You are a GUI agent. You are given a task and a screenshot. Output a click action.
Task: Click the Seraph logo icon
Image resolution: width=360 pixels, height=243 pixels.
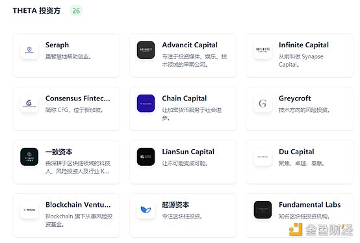coord(29,50)
